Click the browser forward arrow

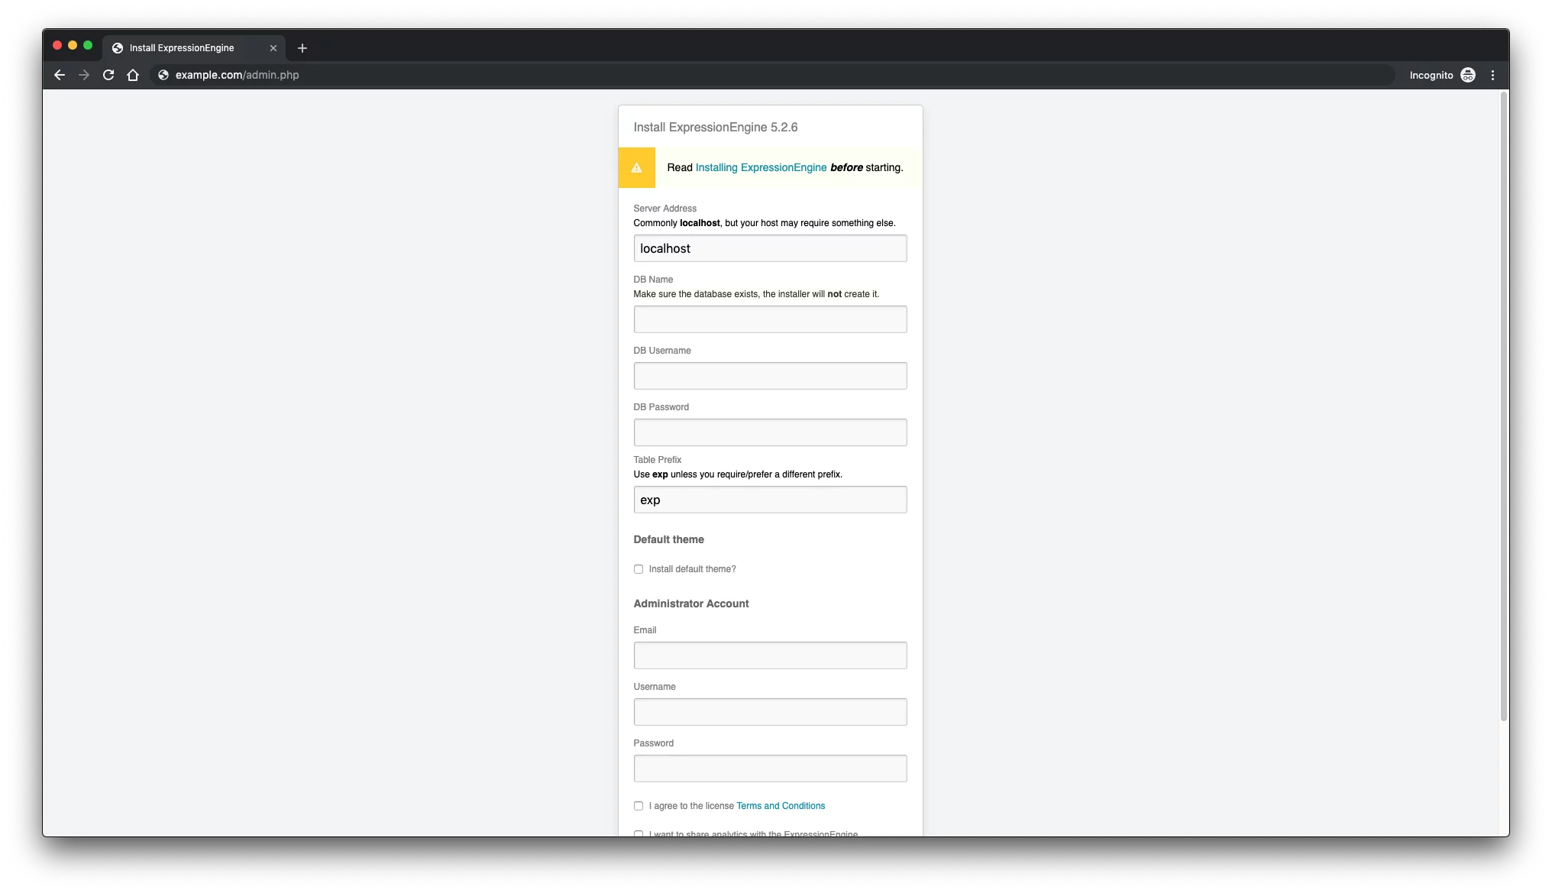(x=84, y=75)
